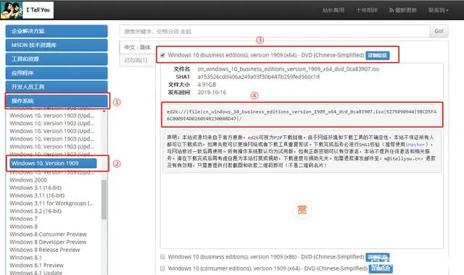Open the iHasher link in the notice
Viewport: 464px width, 275px height.
[415, 145]
